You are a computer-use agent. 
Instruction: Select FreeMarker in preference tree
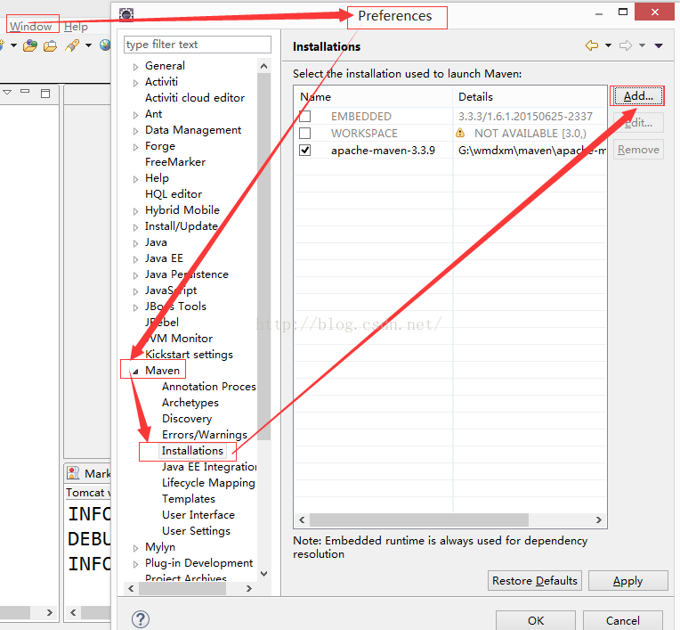175,162
